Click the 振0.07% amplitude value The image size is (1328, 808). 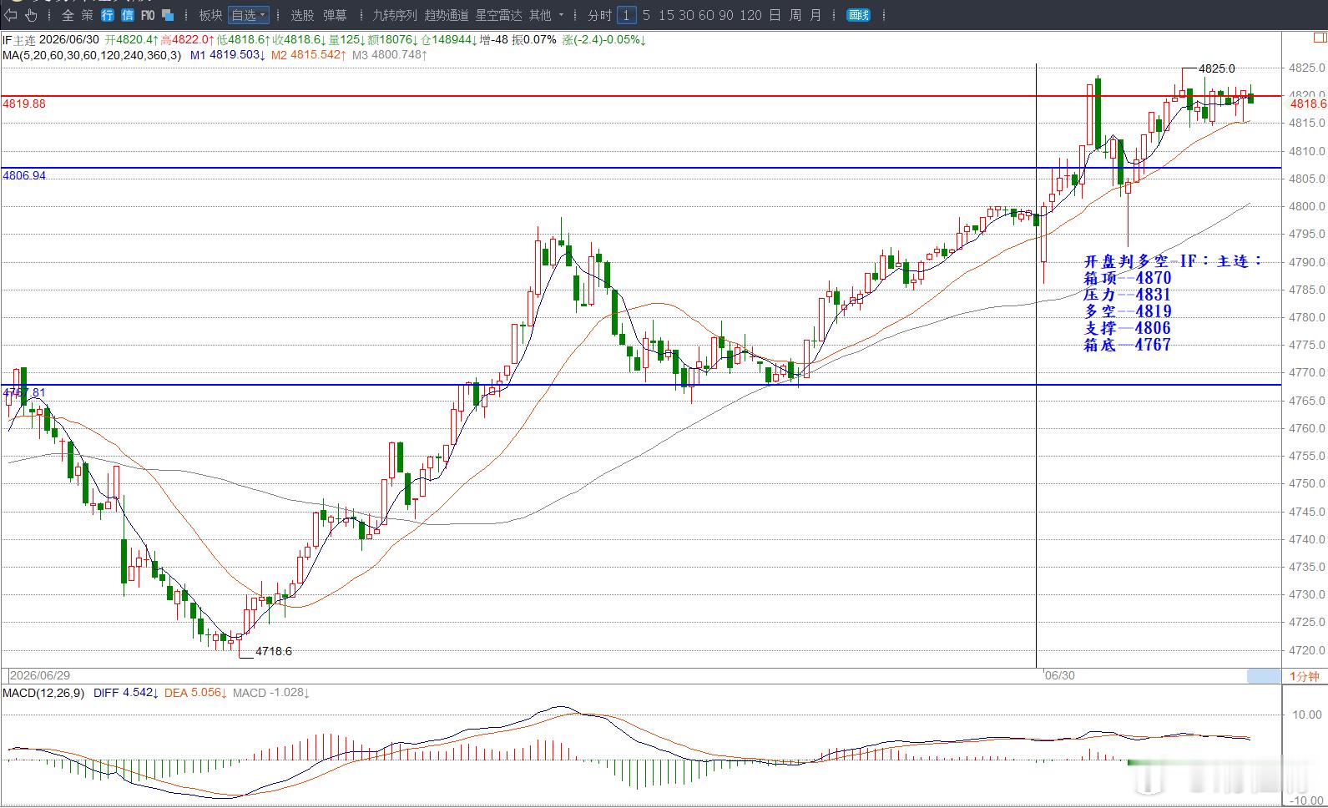[534, 40]
